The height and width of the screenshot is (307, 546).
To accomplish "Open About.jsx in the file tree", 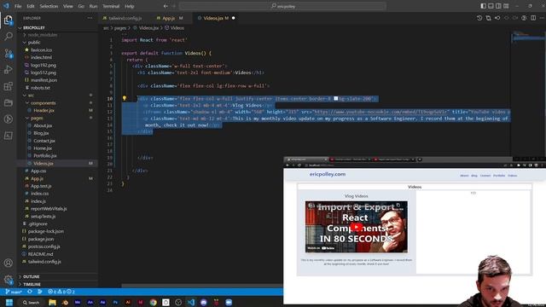I will (43, 125).
